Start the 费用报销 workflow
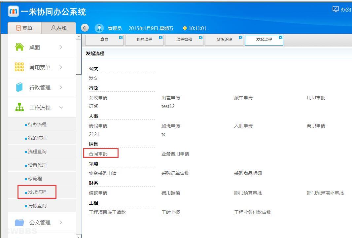Screen dimensions: 352x238 tap(171, 193)
